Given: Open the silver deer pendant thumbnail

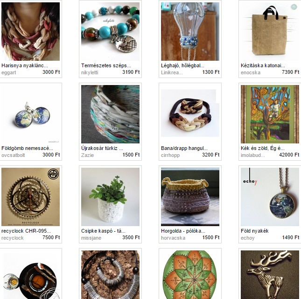Looking at the screenshot, I should 270,275.
